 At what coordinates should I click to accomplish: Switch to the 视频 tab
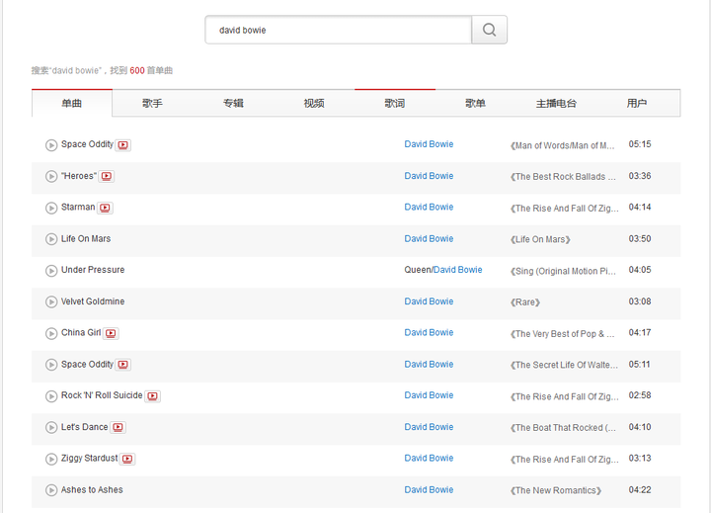314,103
